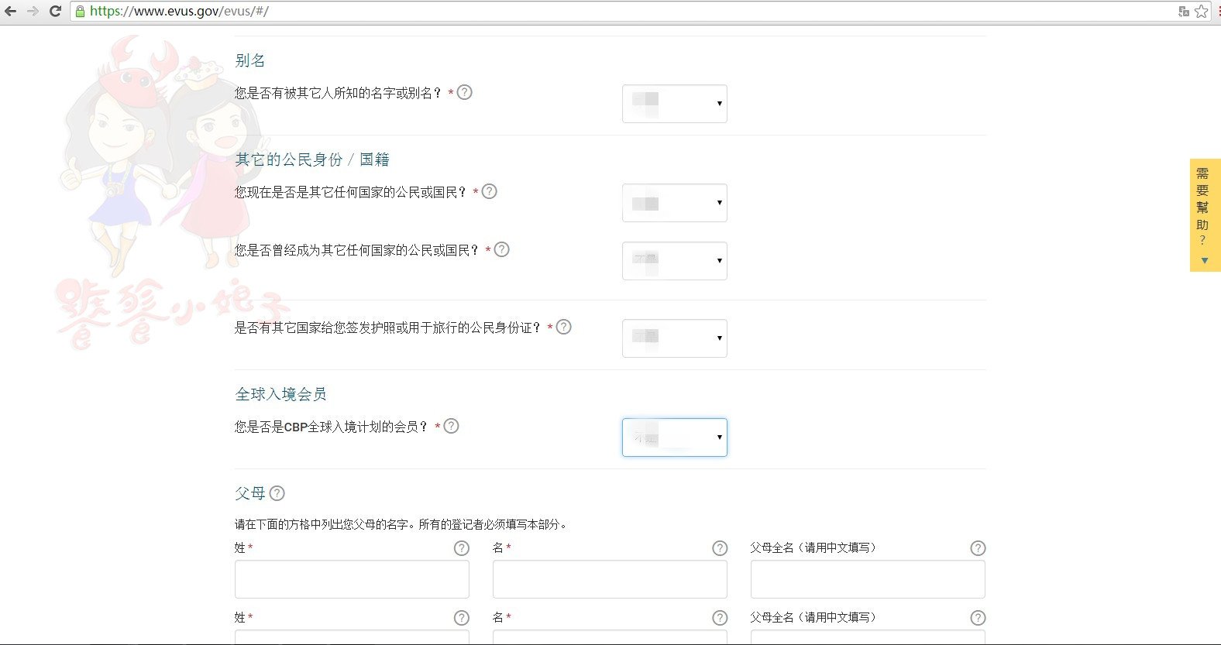The width and height of the screenshot is (1221, 645).
Task: Open help for first parent's 姓 field
Action: click(x=462, y=548)
